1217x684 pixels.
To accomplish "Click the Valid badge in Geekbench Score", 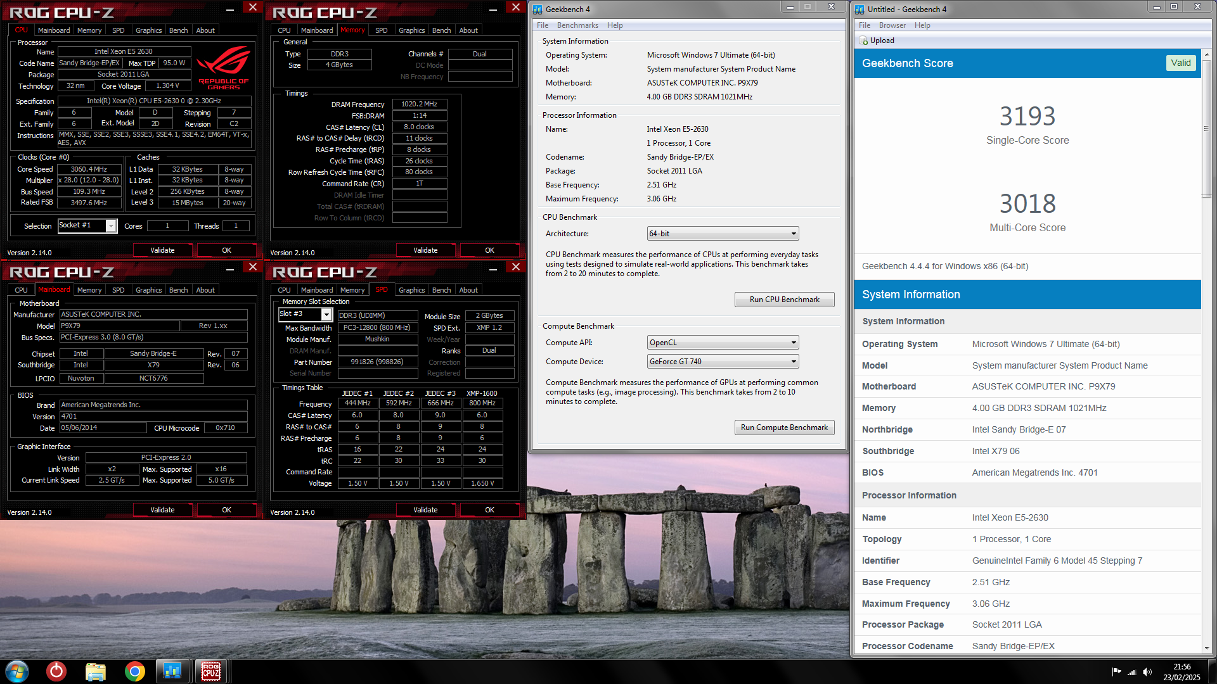I will (1180, 63).
